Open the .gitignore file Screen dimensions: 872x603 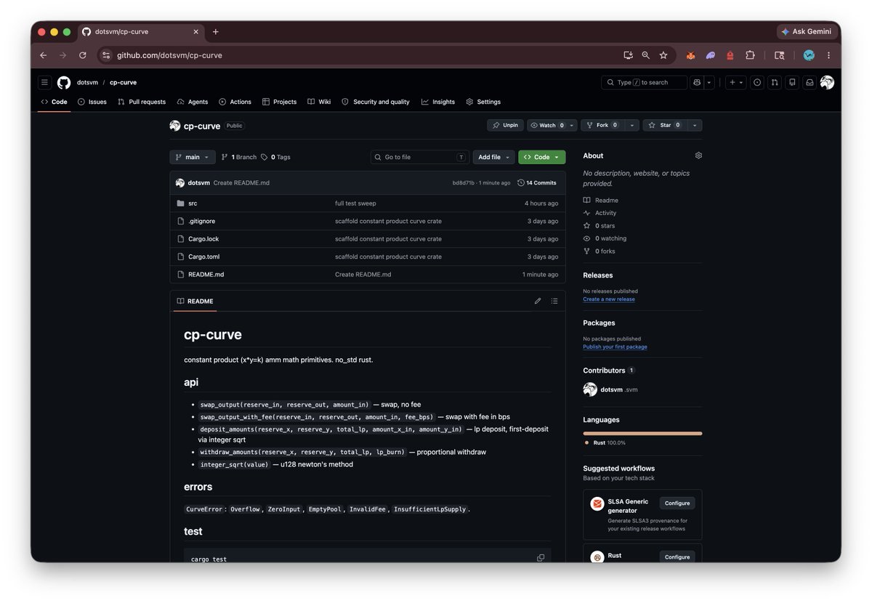click(201, 221)
